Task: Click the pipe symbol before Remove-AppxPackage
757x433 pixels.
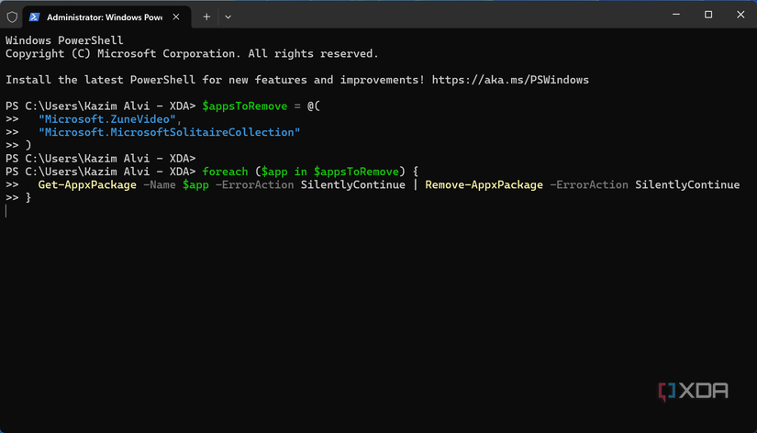Action: click(415, 185)
